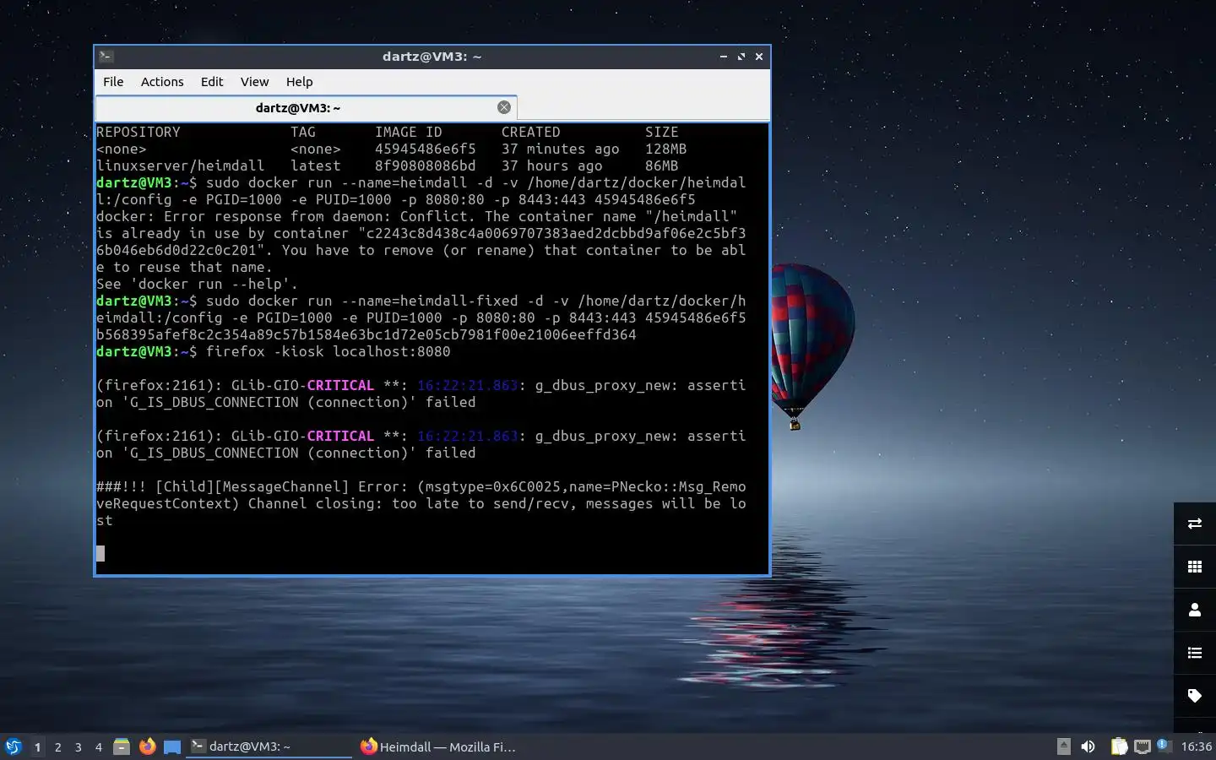
Task: Open the Edit menu
Action: pyautogui.click(x=212, y=82)
